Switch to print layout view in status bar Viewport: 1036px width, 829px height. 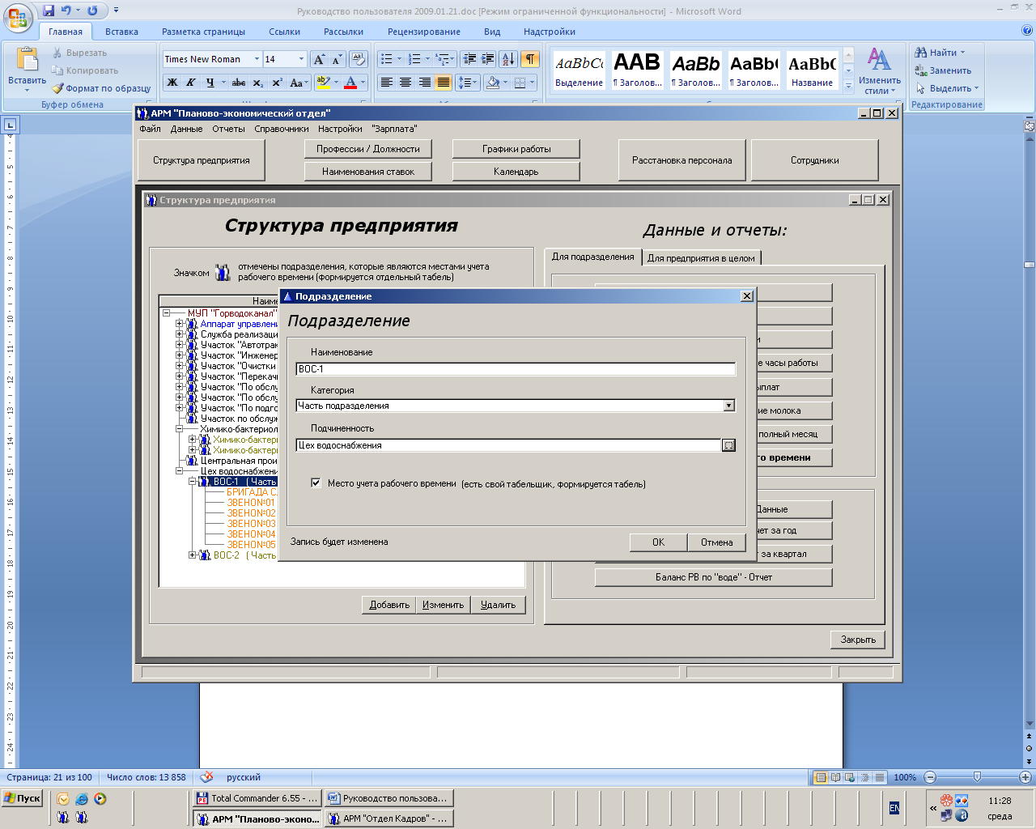[821, 777]
